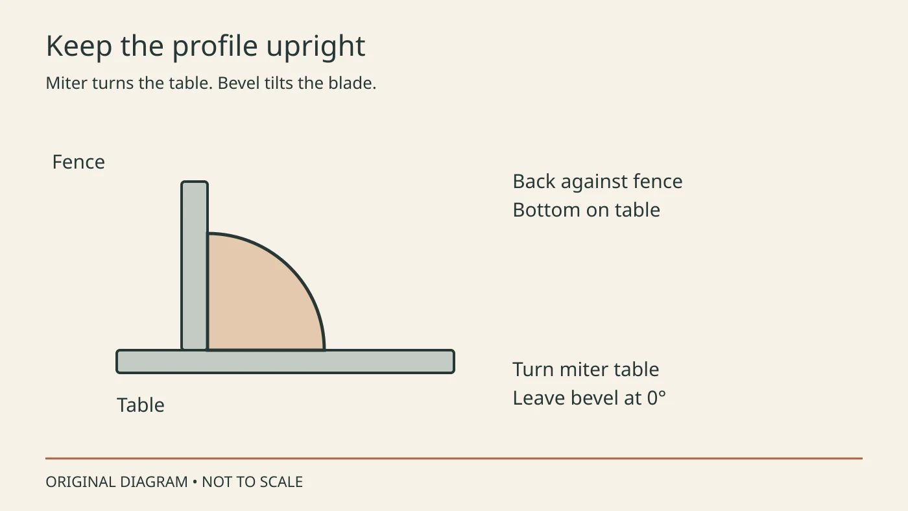Screen dimensions: 908x511
Task: Click the 'Keep the profile upright' heading
Action: [206, 47]
